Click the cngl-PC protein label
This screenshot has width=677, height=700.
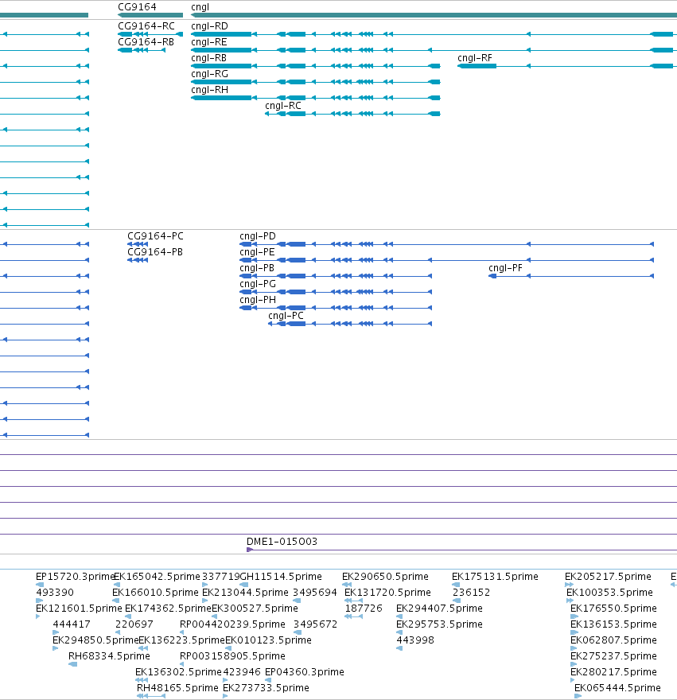pos(286,316)
